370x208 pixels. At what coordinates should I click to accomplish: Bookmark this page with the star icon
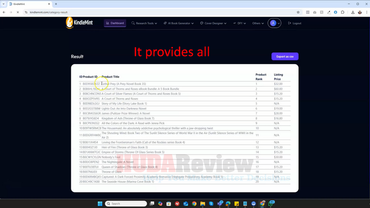[x=298, y=12]
